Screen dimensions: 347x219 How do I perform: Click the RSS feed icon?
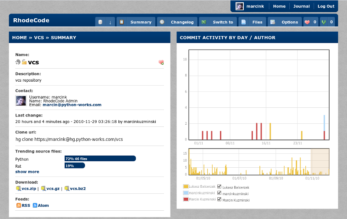coord(19,205)
